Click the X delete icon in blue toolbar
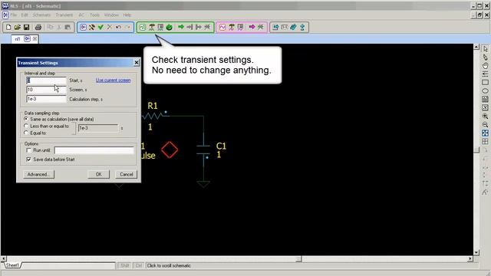 (x=109, y=28)
